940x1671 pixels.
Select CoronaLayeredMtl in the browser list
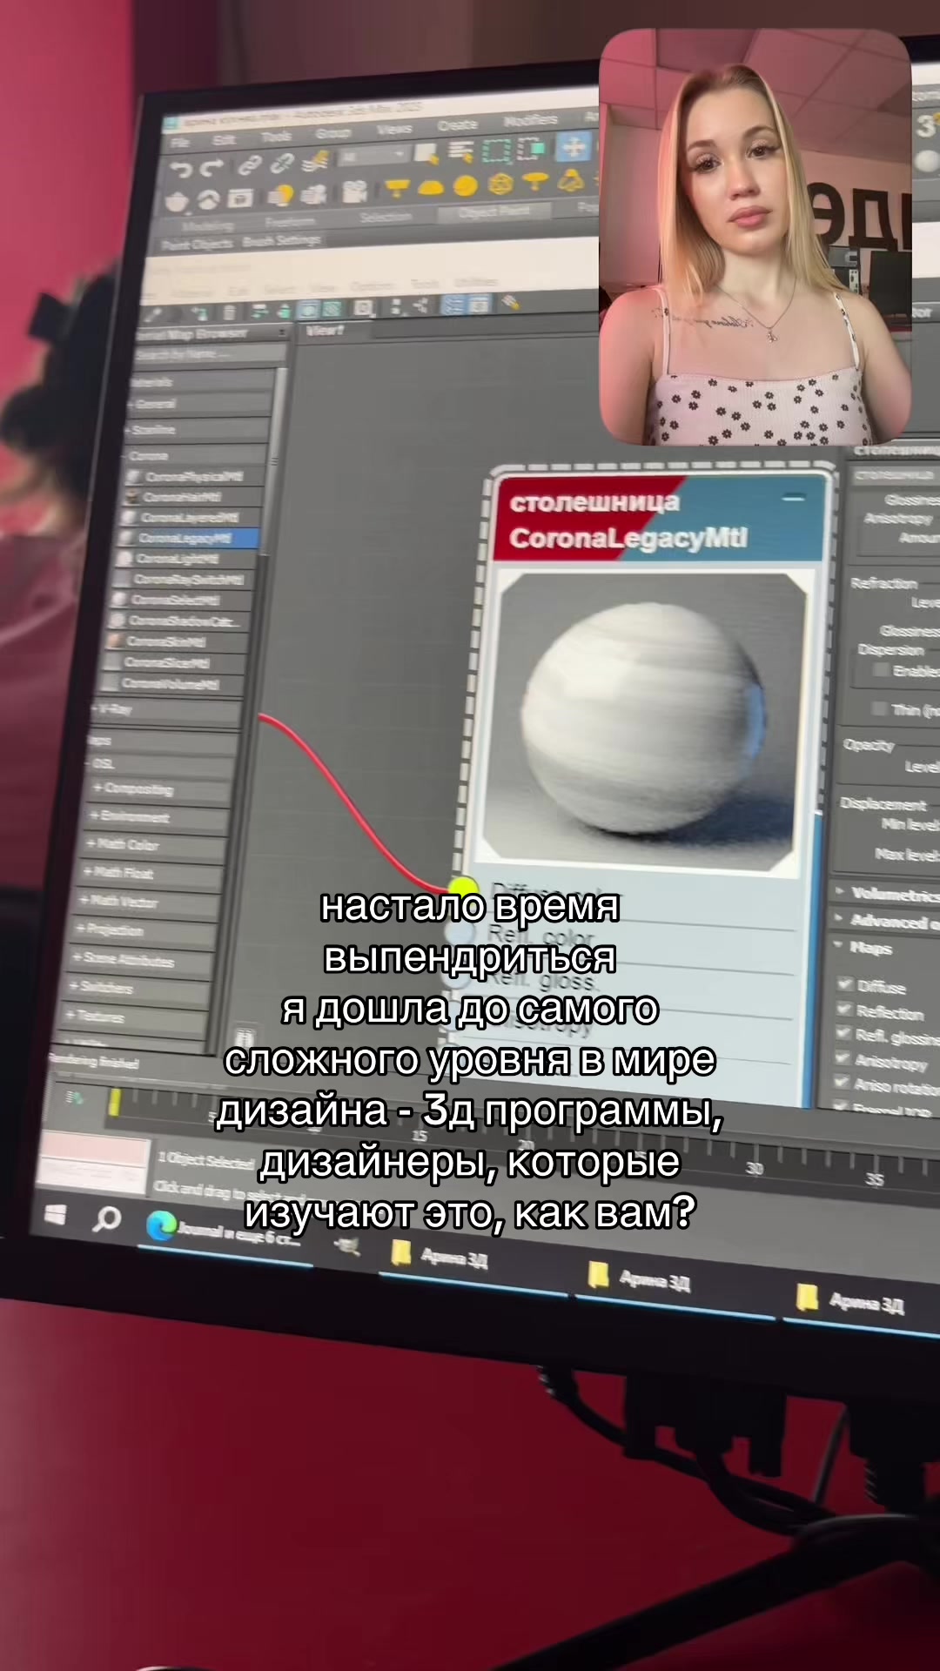pyautogui.click(x=189, y=517)
